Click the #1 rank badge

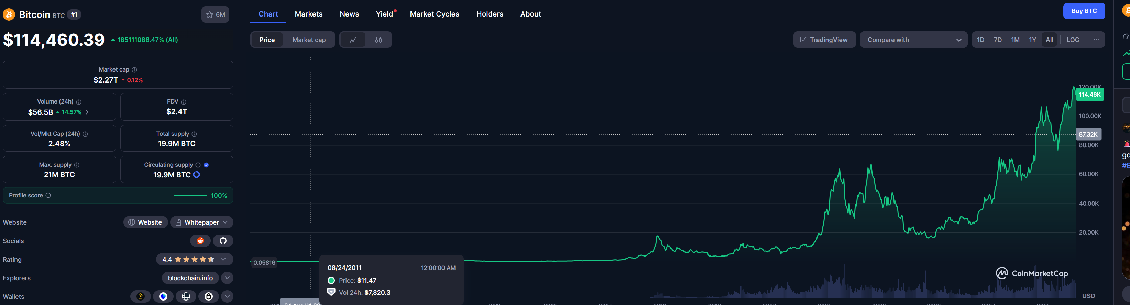point(74,14)
